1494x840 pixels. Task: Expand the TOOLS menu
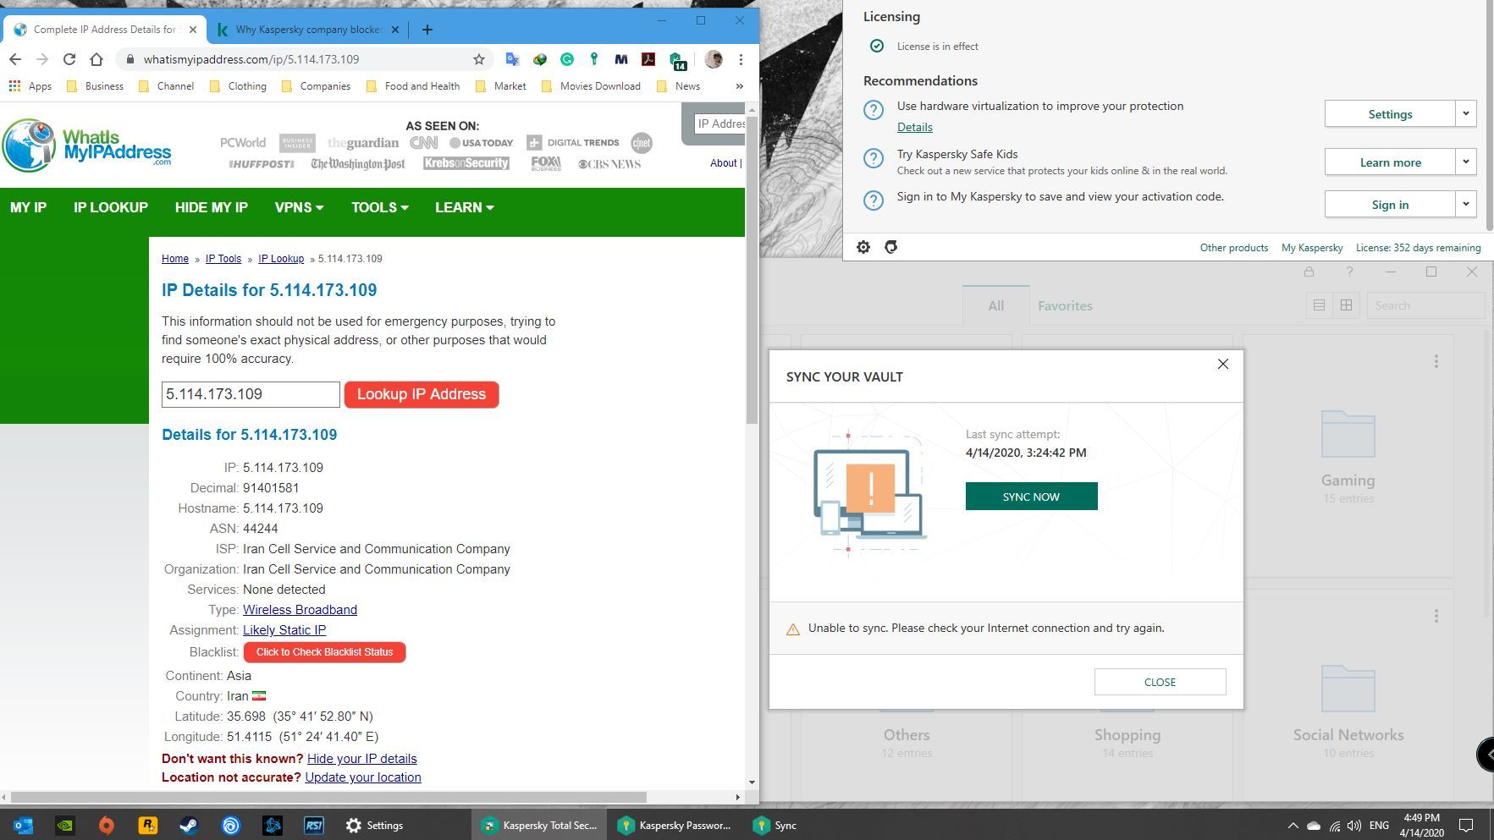(x=380, y=207)
